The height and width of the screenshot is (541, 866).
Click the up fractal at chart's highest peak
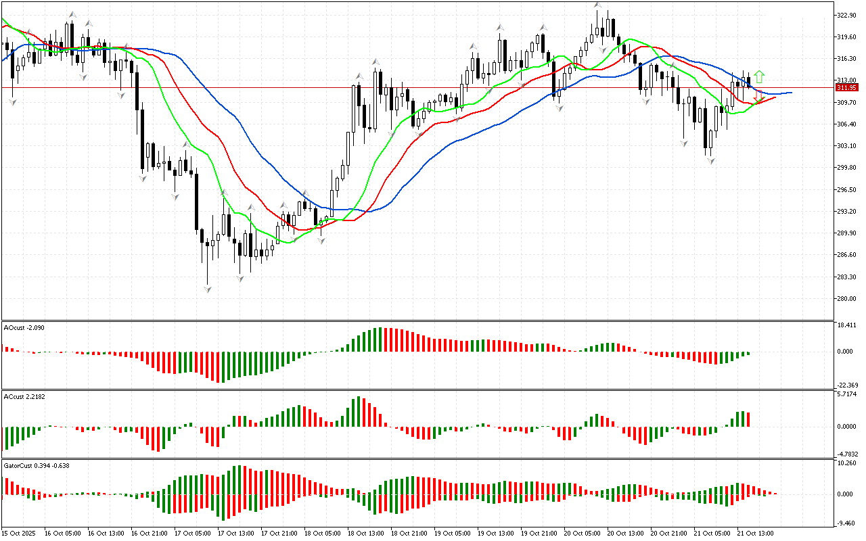[x=598, y=5]
